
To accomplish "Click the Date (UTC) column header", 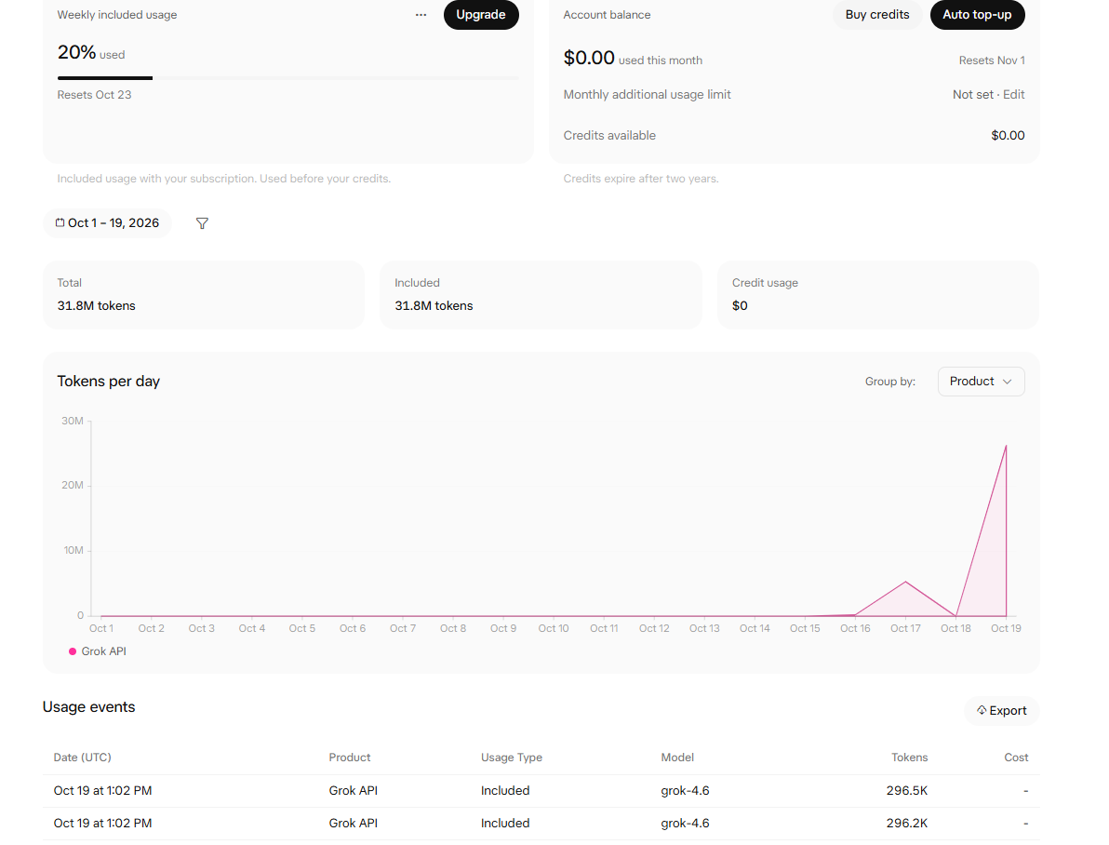I will coord(82,758).
